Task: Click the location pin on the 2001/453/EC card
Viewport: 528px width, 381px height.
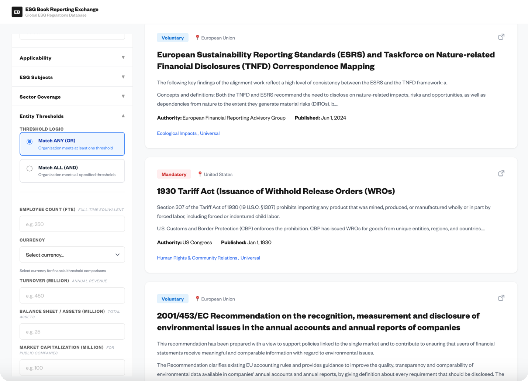Action: pyautogui.click(x=197, y=299)
